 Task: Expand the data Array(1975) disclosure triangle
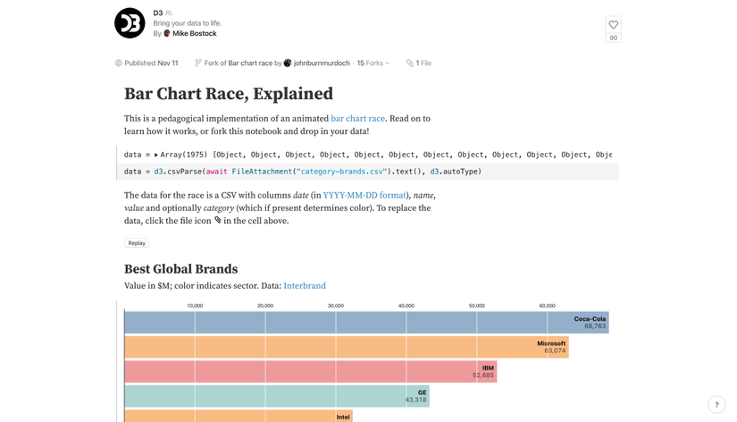click(x=155, y=155)
